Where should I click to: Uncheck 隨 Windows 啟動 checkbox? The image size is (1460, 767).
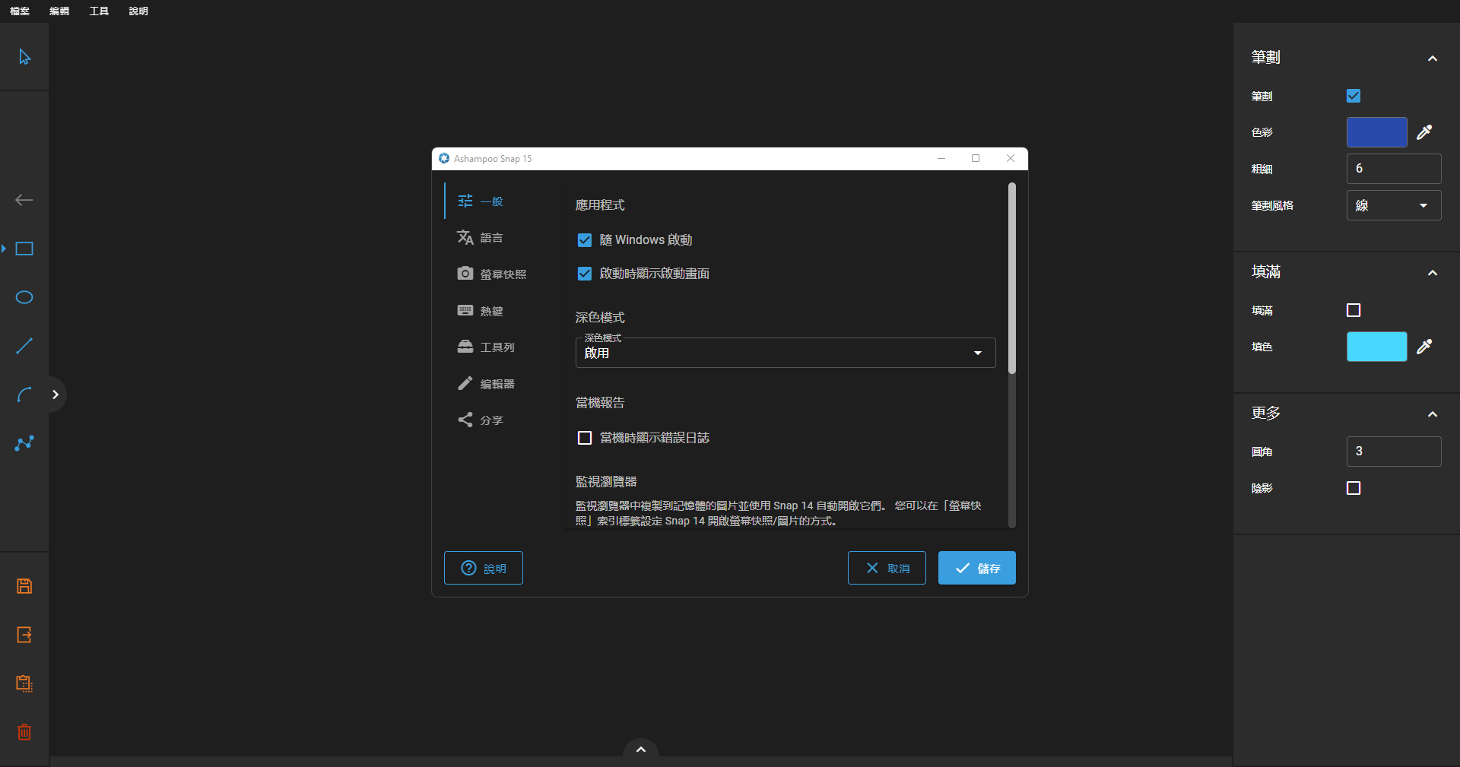(584, 240)
